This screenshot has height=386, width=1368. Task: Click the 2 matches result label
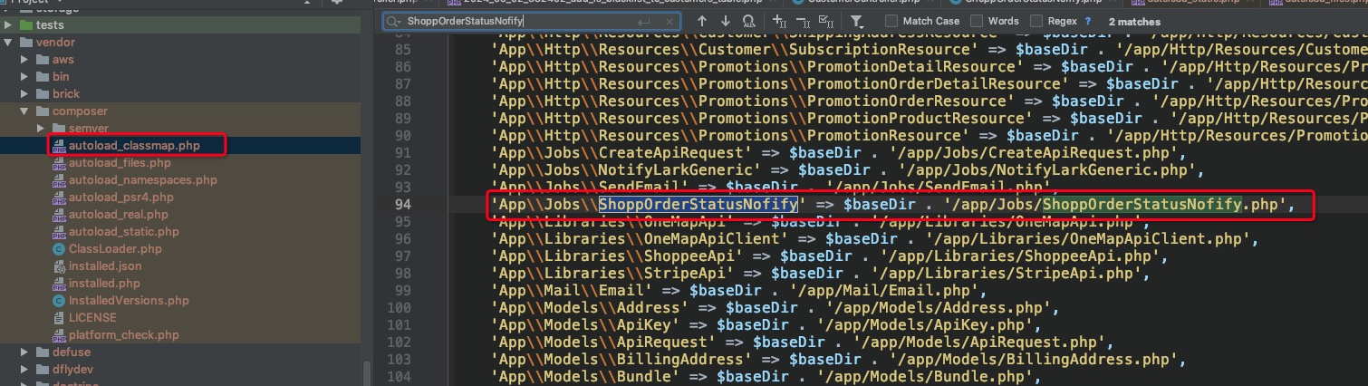pyautogui.click(x=1134, y=21)
